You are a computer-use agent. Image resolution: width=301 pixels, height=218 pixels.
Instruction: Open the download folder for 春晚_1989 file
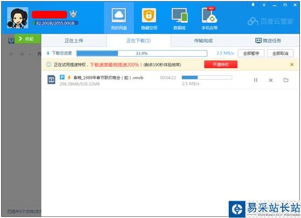[x=286, y=80]
